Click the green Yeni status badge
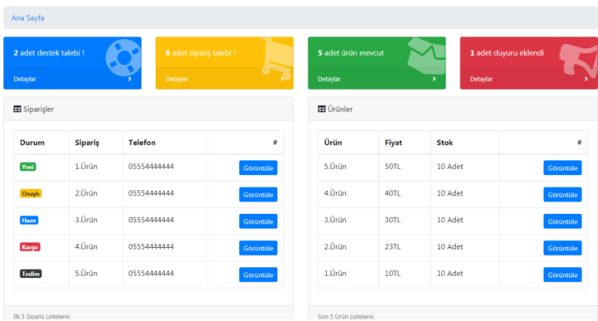The height and width of the screenshot is (321, 598). (28, 167)
